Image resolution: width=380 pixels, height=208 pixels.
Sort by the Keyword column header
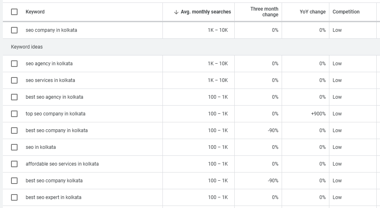point(35,12)
